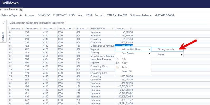
Task: Select department 575 cell
Action: [34, 76]
